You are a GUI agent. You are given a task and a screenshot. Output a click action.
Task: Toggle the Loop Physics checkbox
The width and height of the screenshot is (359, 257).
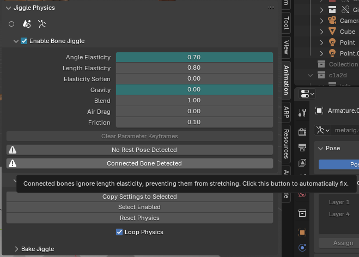point(119,232)
